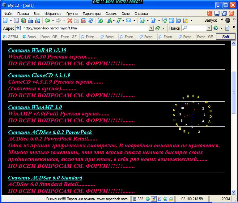
Task: Click the encoding icon beside font size
Action: (x=119, y=20)
